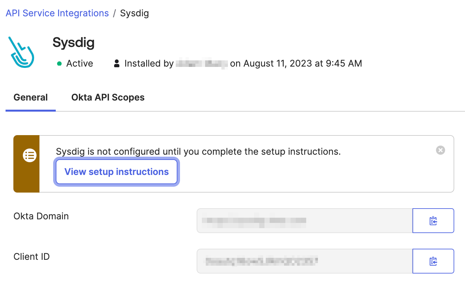Click the Sysdig page heading
The width and height of the screenshot is (465, 282).
click(x=74, y=43)
